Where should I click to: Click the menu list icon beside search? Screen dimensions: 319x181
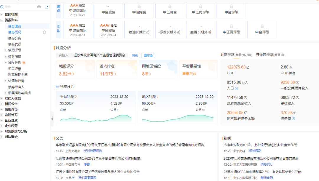click(46, 7)
